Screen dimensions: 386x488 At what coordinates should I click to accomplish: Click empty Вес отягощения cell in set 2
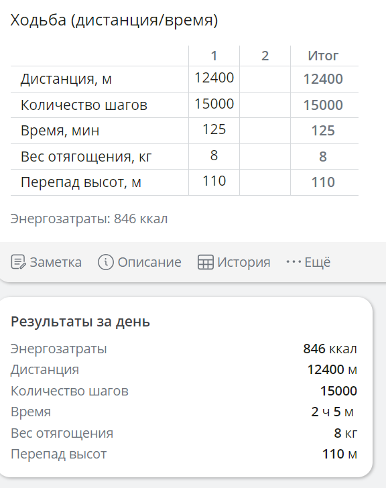265,157
